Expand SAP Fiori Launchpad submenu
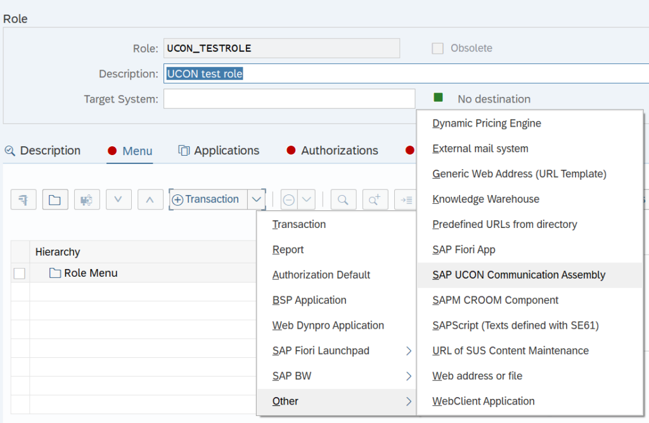 coord(409,351)
